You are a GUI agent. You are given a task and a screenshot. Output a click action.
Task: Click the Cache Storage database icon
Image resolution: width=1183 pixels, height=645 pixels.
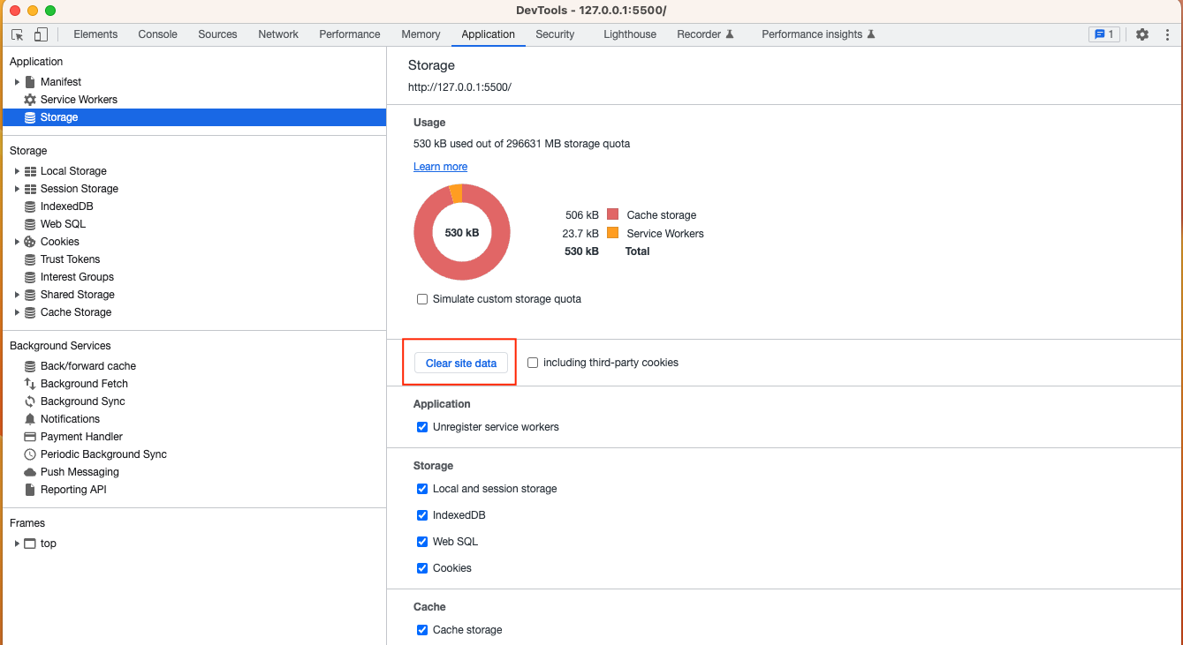click(30, 312)
